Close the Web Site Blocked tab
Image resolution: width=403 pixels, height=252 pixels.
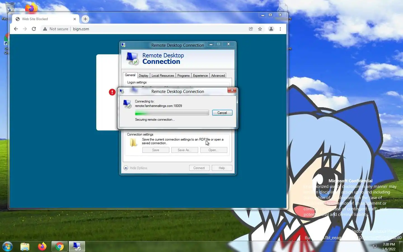[75, 19]
